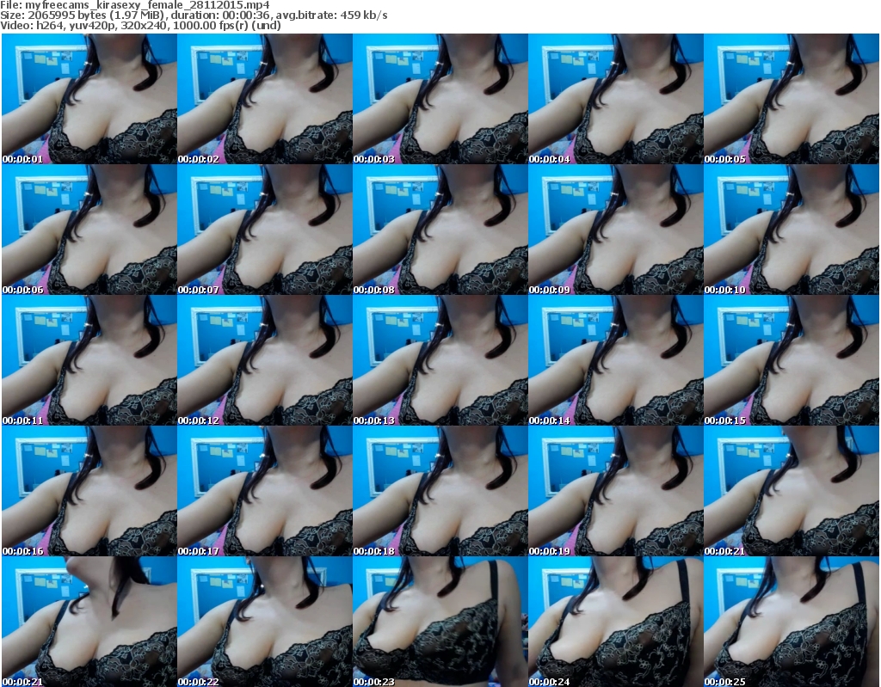Open the thumbnail stamped 00:00:24
The image size is (881, 687).
tap(616, 622)
